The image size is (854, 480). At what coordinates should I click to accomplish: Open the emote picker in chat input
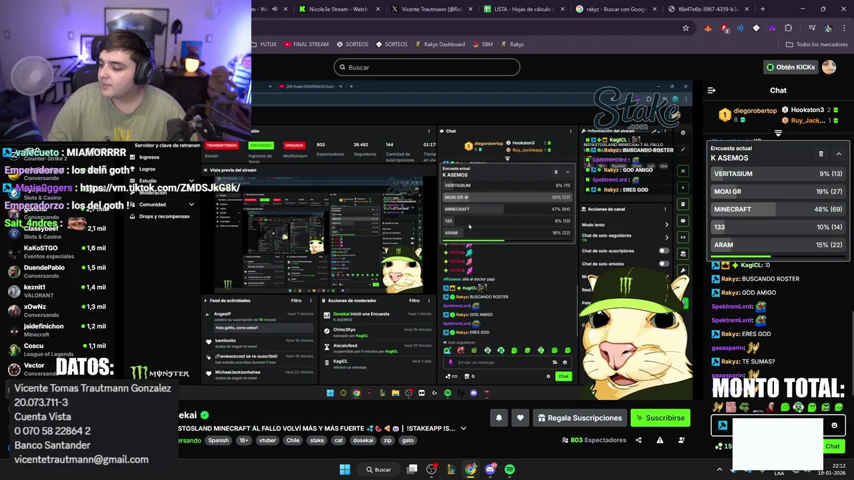coord(834,425)
